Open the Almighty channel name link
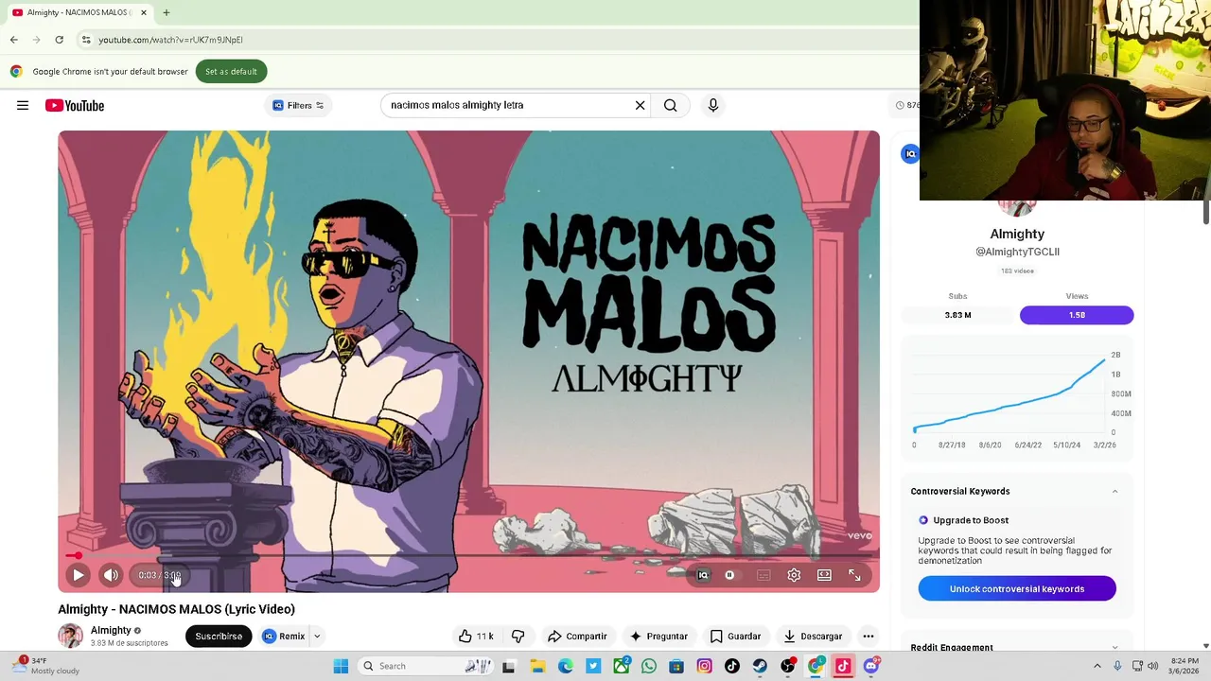1211x681 pixels. coord(111,630)
